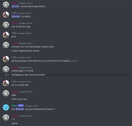Click the БОТ verified badge next to MEE6
Screen dimensions: 132x126
tap(21, 106)
